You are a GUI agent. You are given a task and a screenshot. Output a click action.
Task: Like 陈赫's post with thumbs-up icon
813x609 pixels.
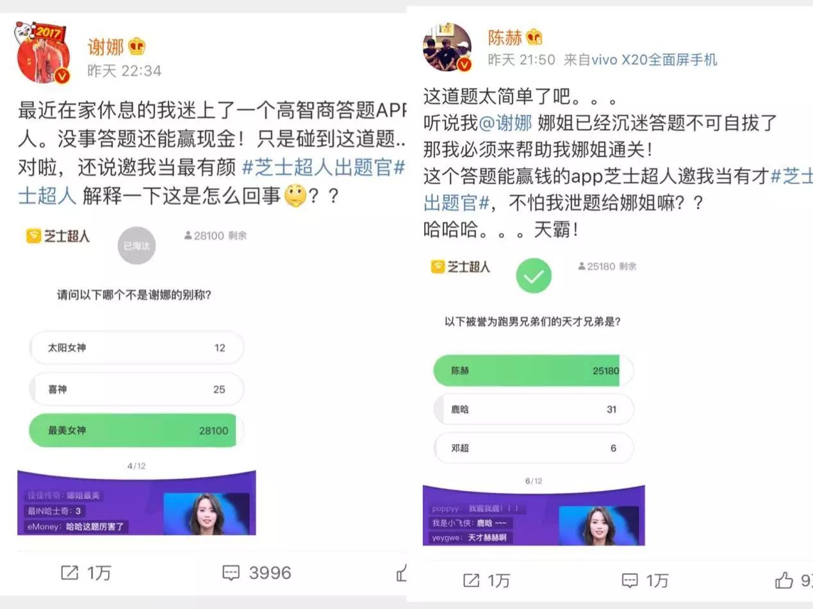784,581
